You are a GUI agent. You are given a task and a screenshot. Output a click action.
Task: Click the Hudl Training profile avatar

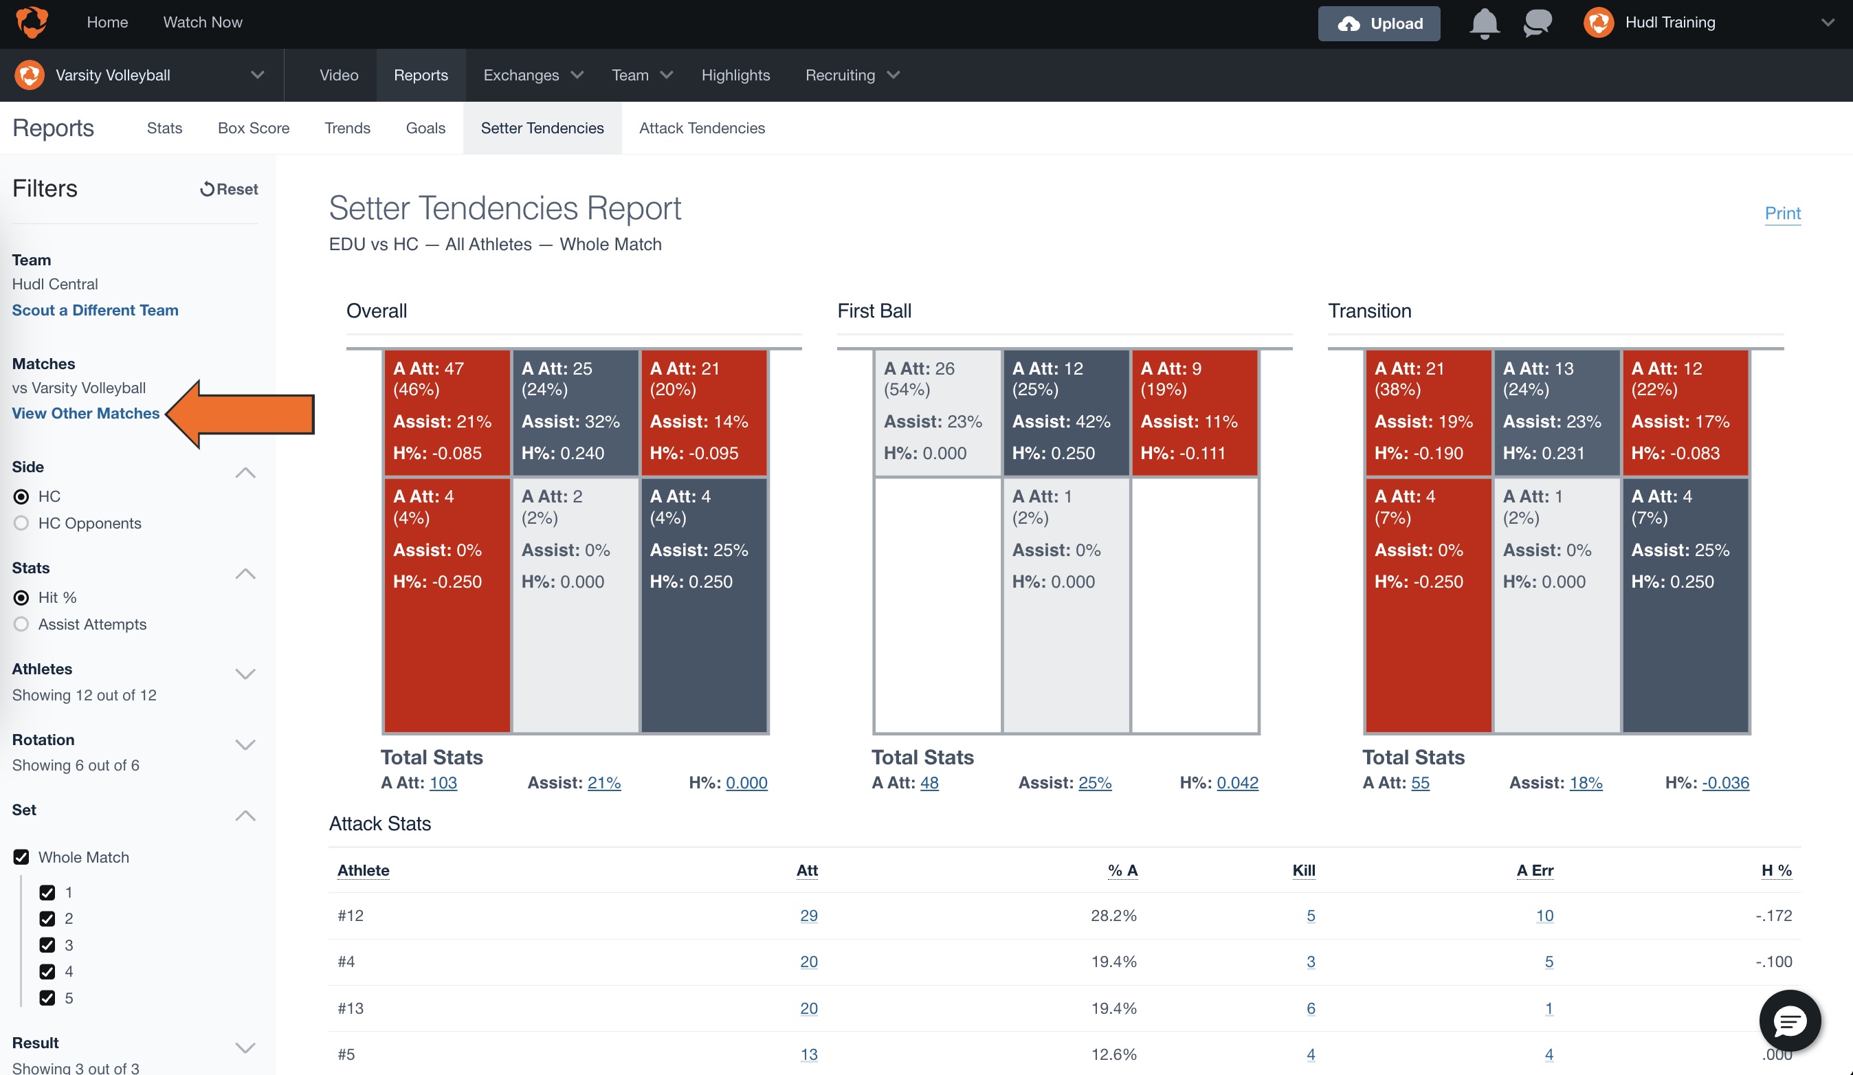[x=1598, y=23]
